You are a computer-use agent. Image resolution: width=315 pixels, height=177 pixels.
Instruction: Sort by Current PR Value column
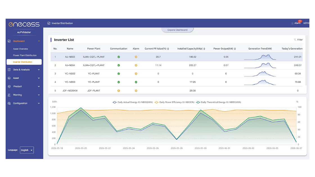point(168,49)
